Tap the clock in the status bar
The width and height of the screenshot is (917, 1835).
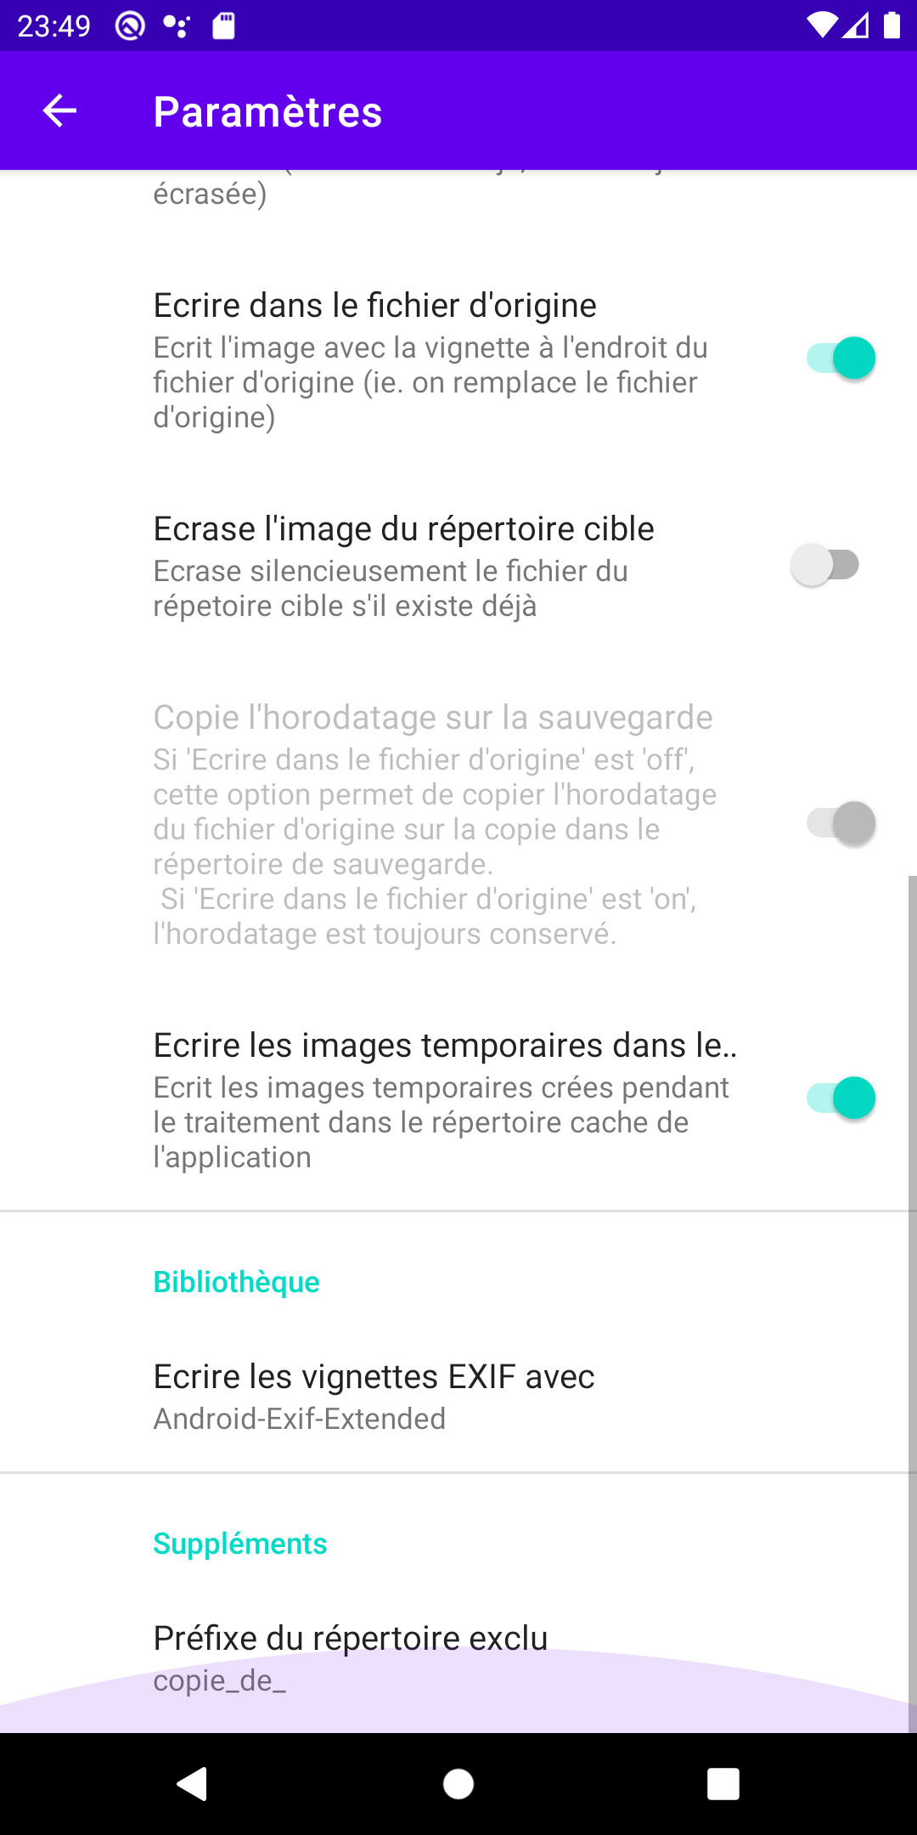pos(53,26)
